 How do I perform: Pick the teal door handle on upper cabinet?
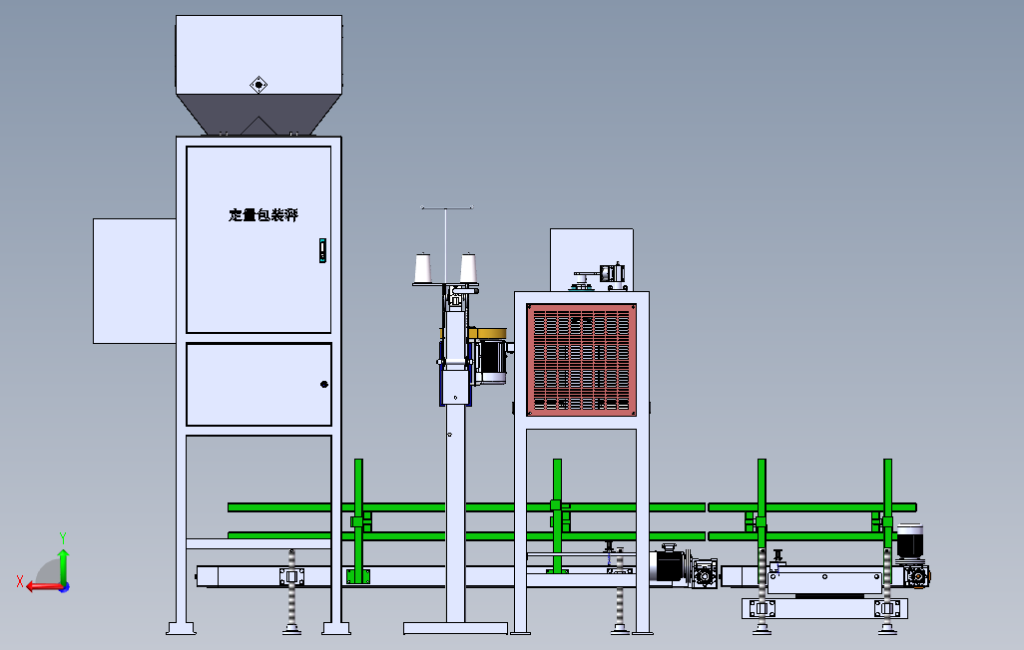322,250
